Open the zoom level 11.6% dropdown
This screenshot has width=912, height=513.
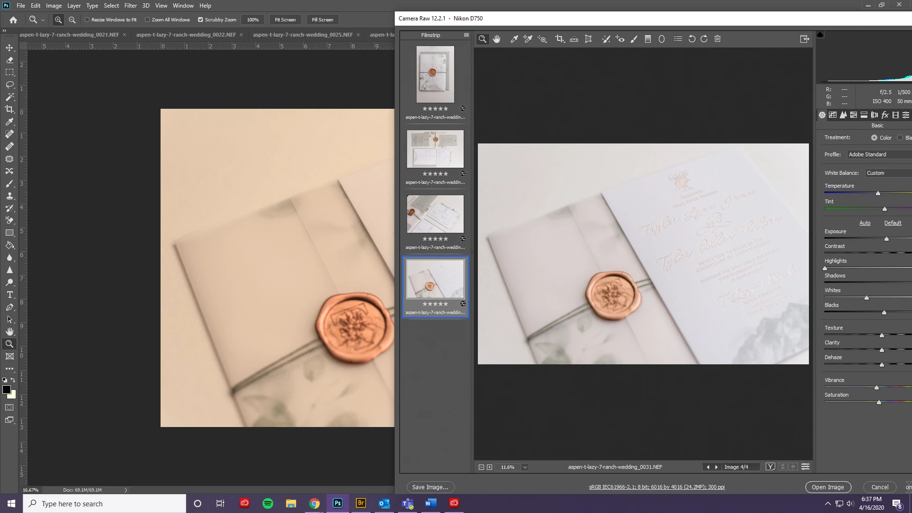[x=525, y=467]
